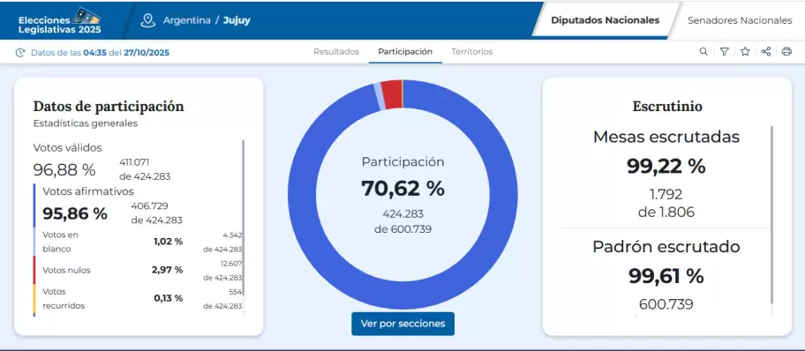Open the Resultados tab
Viewport: 805px width, 351px height.
coord(336,52)
